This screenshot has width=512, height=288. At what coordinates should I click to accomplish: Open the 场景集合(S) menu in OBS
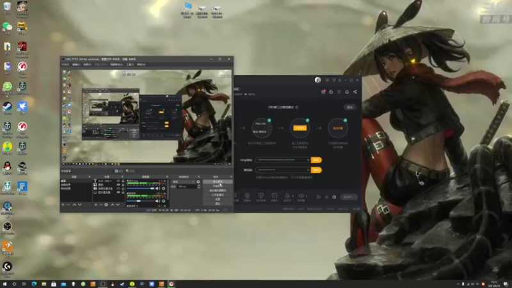pos(116,65)
